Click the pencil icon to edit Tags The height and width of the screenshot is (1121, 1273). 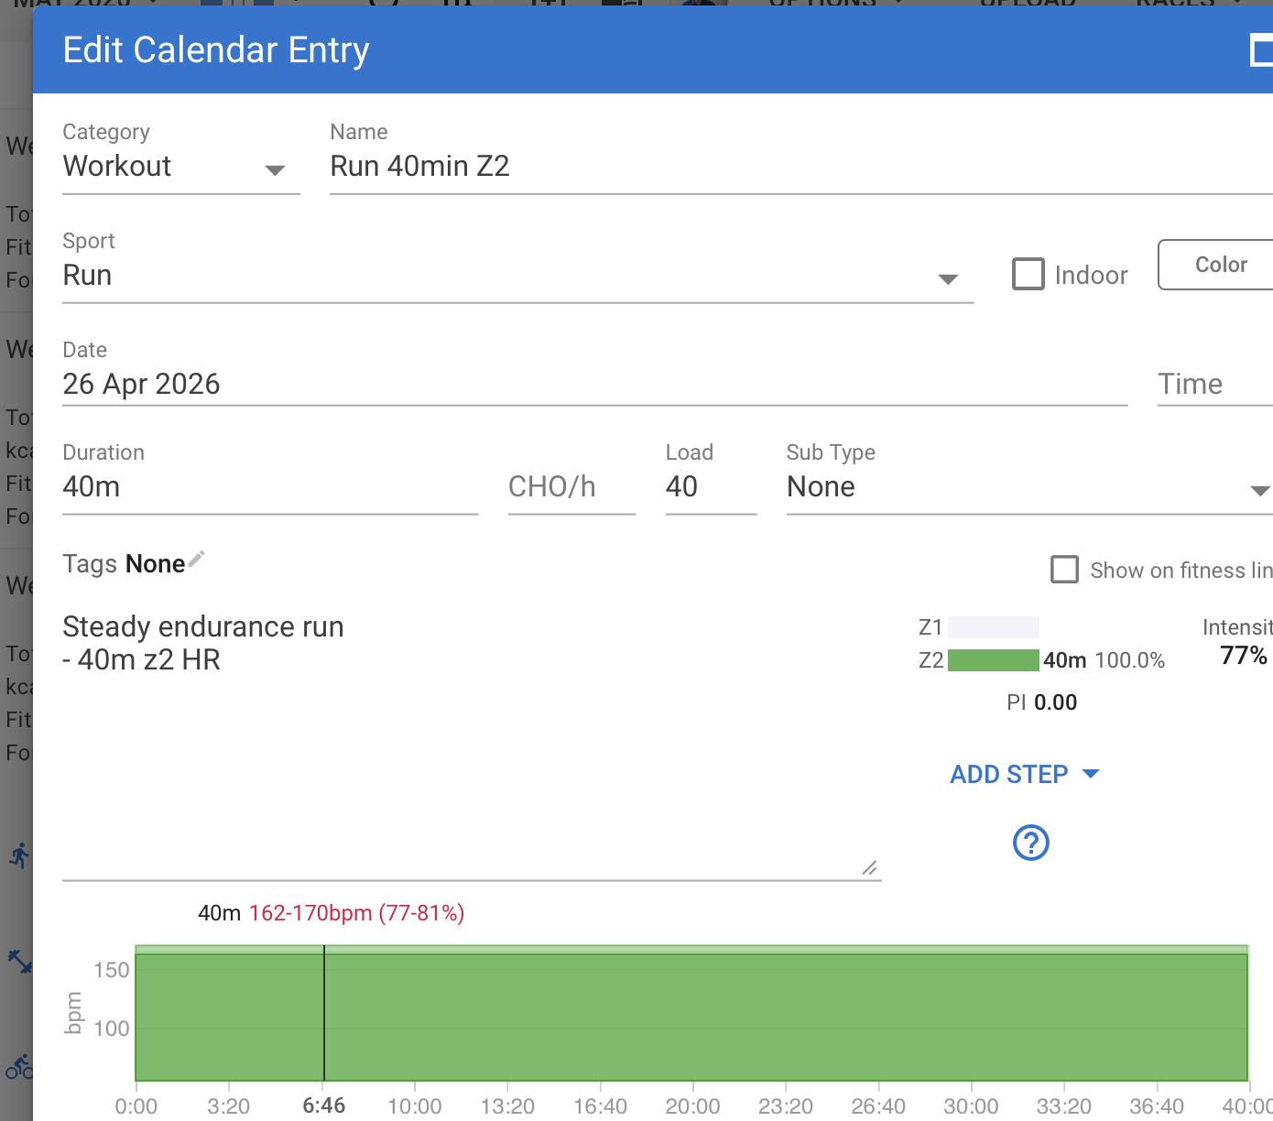pos(196,560)
